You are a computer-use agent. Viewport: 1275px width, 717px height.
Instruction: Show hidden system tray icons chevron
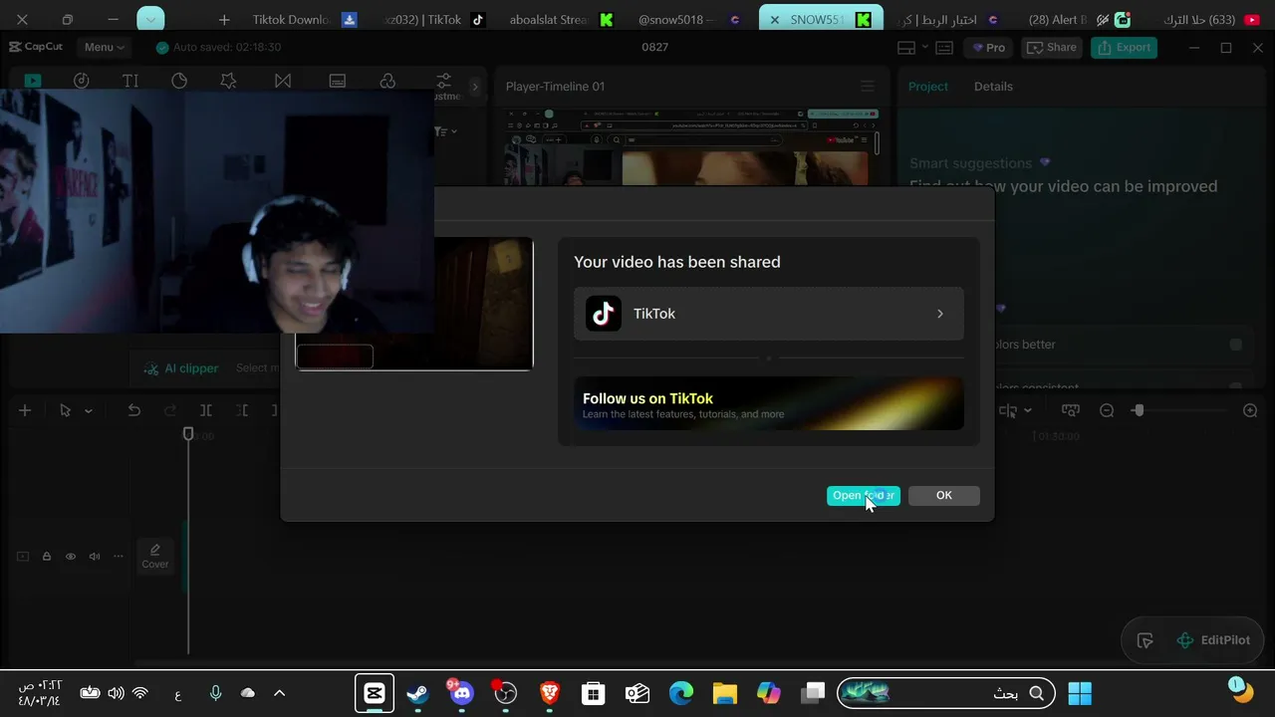tap(279, 693)
